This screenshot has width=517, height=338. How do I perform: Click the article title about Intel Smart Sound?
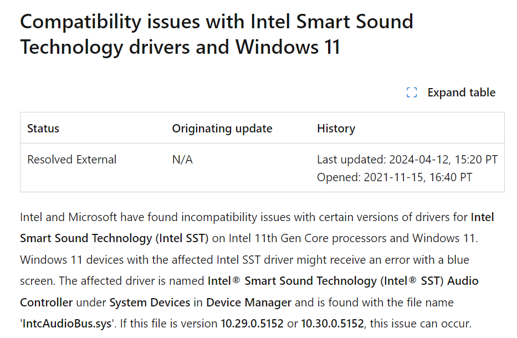click(216, 34)
